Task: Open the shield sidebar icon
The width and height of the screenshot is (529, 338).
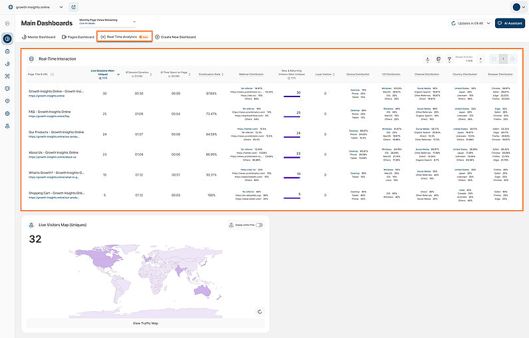Action: coord(7,101)
